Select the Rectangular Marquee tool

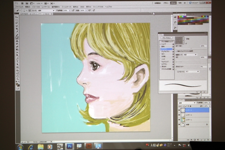pyautogui.click(x=17, y=20)
